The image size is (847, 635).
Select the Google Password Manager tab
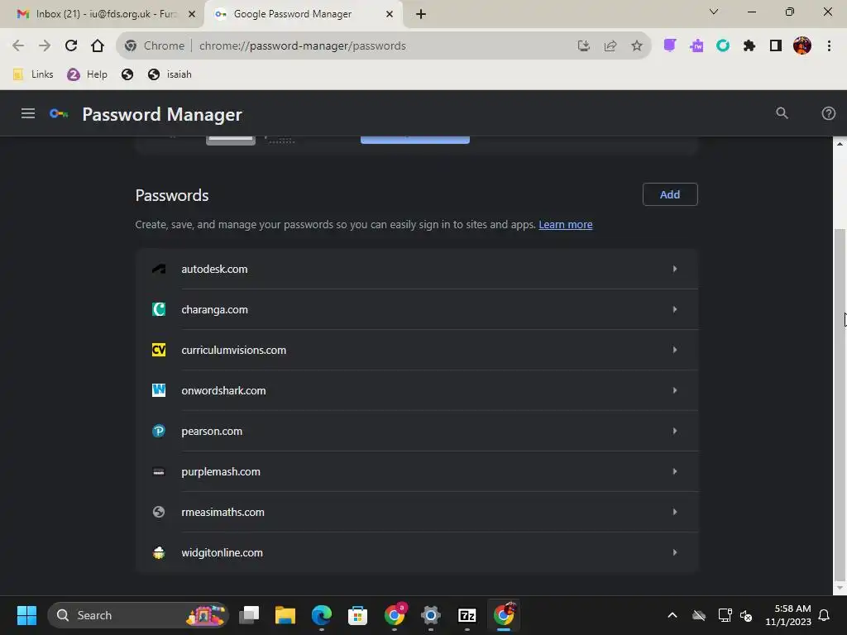coord(303,14)
